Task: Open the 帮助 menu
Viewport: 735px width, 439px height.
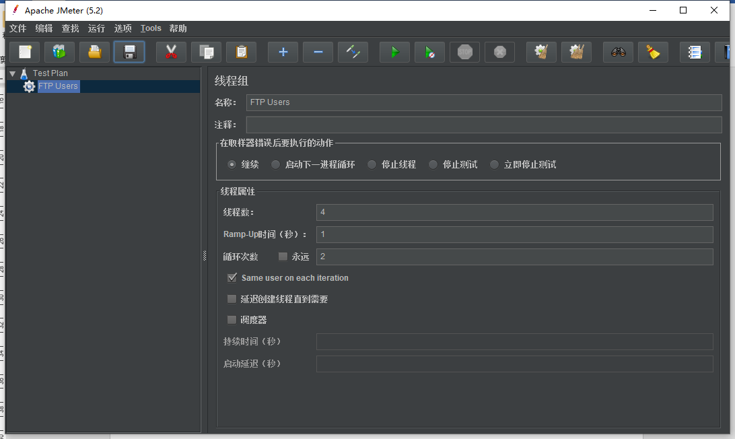Action: tap(178, 28)
